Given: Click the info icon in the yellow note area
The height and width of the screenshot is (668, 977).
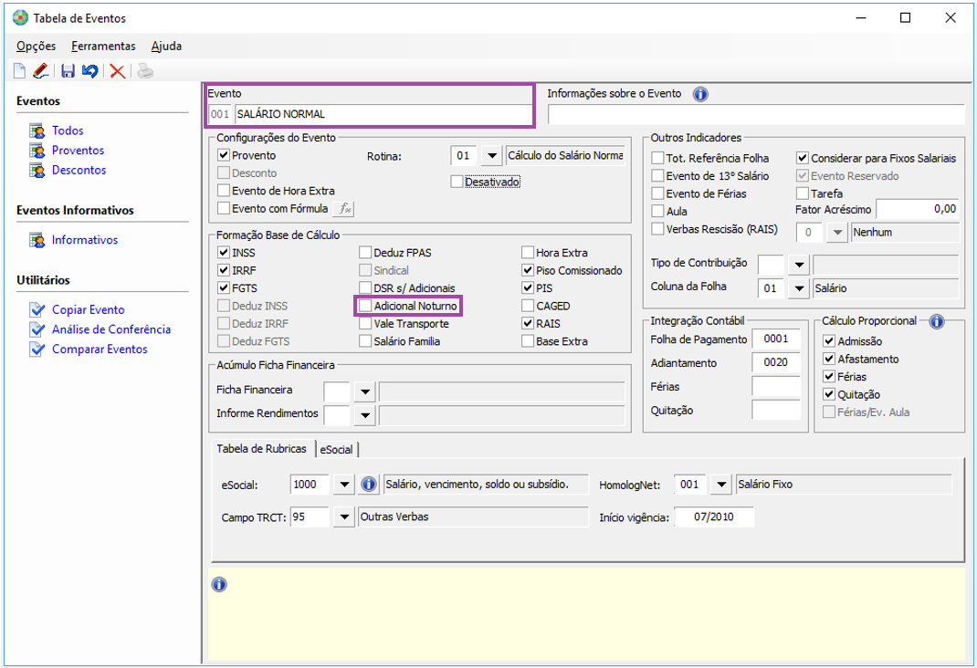Looking at the screenshot, I should (219, 585).
